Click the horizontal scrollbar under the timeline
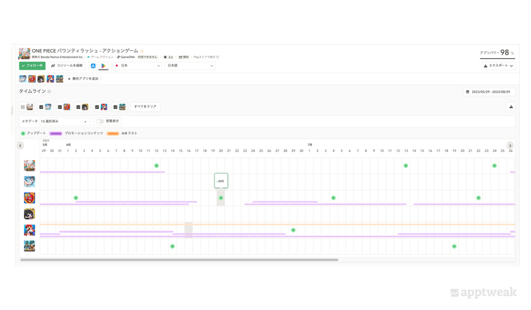Viewport: 531px width, 310px height. pyautogui.click(x=179, y=260)
